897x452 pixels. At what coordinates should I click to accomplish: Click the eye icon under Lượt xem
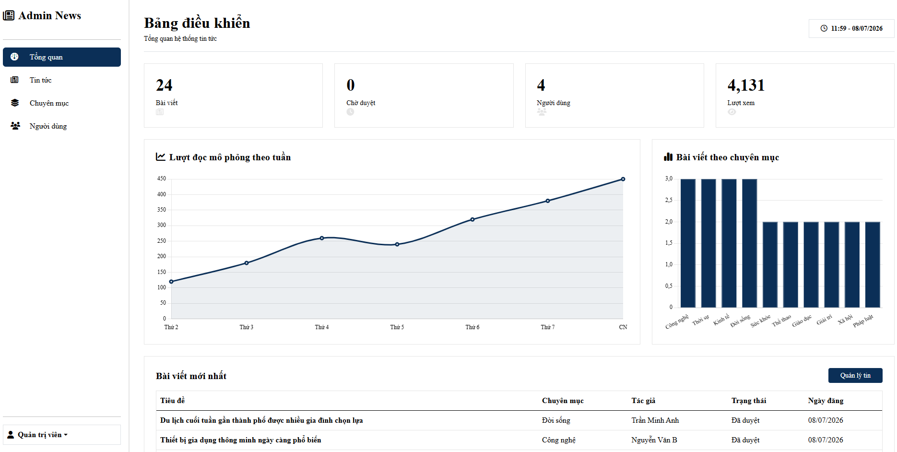tap(732, 112)
